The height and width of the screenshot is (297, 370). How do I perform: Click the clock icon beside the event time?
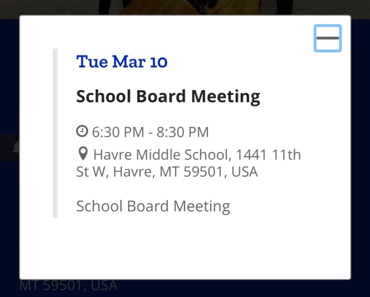pos(82,132)
